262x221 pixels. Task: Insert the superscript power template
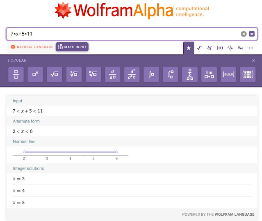pos(35,74)
